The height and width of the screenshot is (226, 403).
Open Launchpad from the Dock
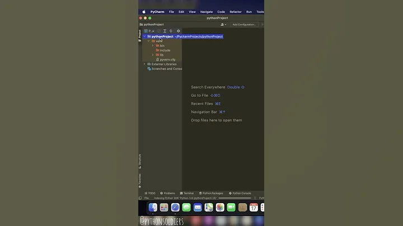tap(164, 207)
